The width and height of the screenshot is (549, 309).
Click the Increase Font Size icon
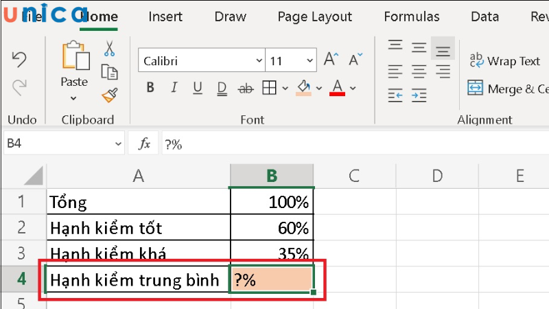pyautogui.click(x=331, y=60)
